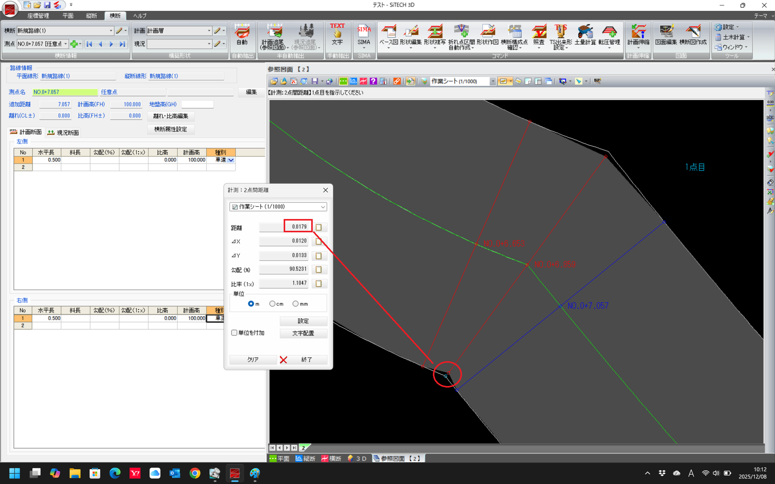Click the 横断属性設定 button
775x484 pixels.
click(x=170, y=129)
